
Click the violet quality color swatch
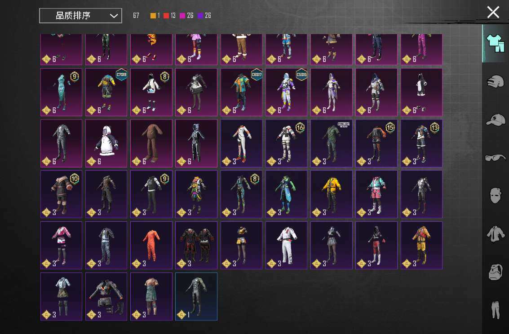tap(200, 16)
